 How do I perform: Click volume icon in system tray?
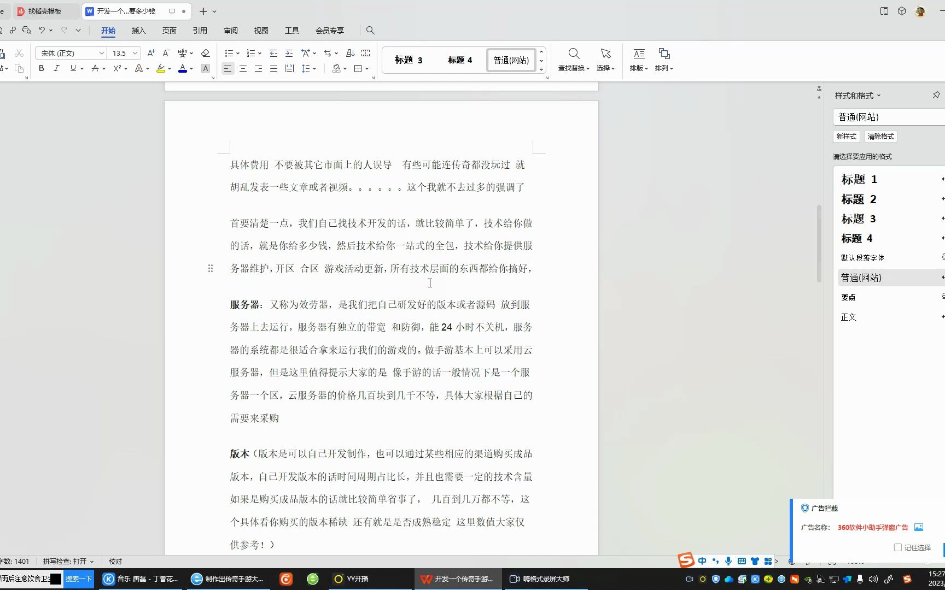(873, 579)
